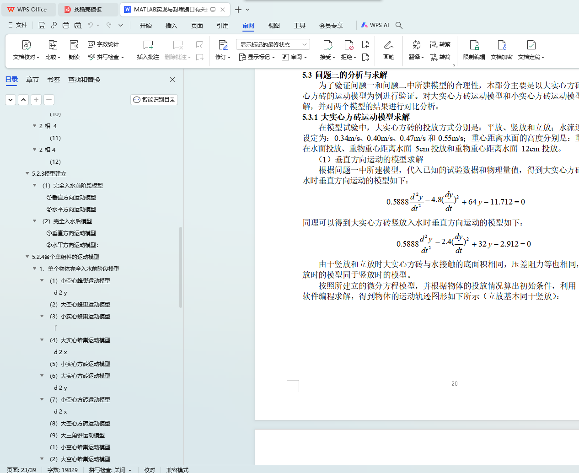Click the 文档校对 document proofreading icon

point(27,45)
